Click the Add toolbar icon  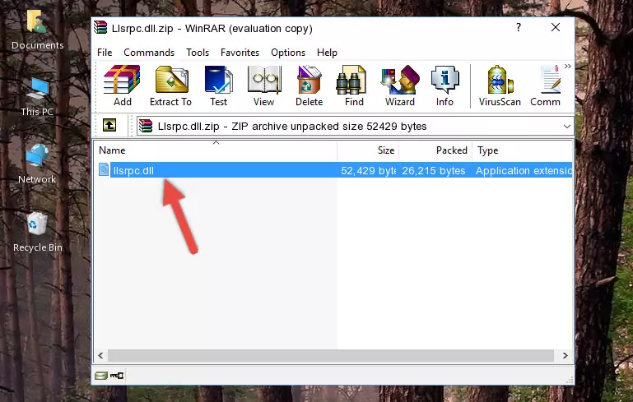(x=122, y=85)
